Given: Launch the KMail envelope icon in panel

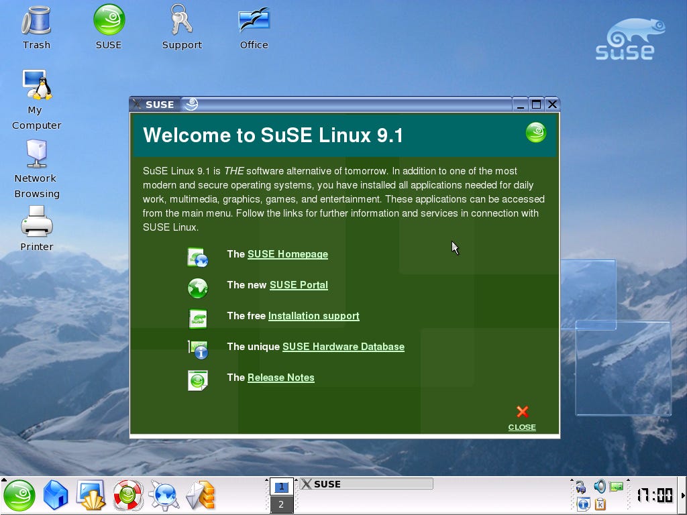Looking at the screenshot, I should click(201, 496).
